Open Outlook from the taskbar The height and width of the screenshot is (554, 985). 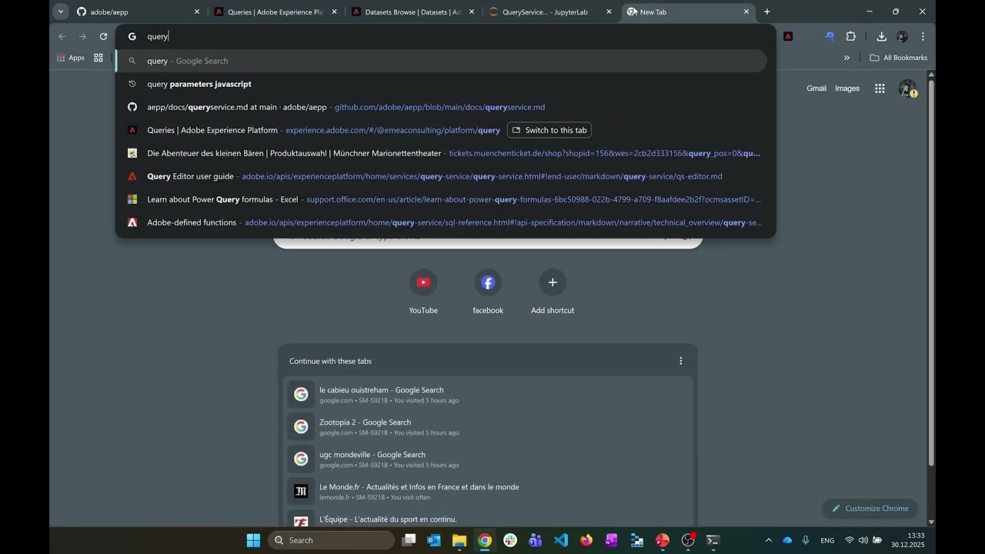434,540
